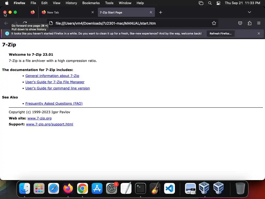Screen dimensions: 265x199
Task: Open Terminal from the Dock
Action: [141, 188]
